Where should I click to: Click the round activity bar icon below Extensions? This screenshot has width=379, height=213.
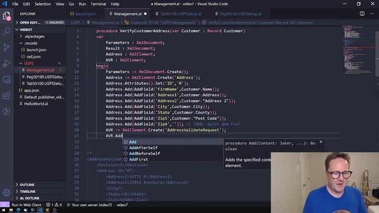(x=7, y=111)
